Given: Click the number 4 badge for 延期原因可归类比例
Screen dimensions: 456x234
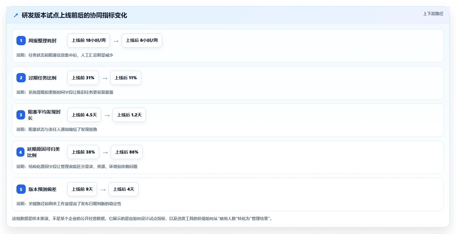Looking at the screenshot, I should click(x=20, y=152).
